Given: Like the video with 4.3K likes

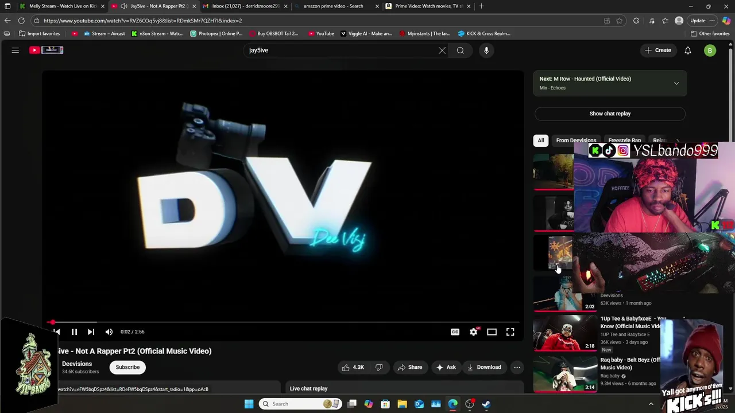Looking at the screenshot, I should [353, 367].
